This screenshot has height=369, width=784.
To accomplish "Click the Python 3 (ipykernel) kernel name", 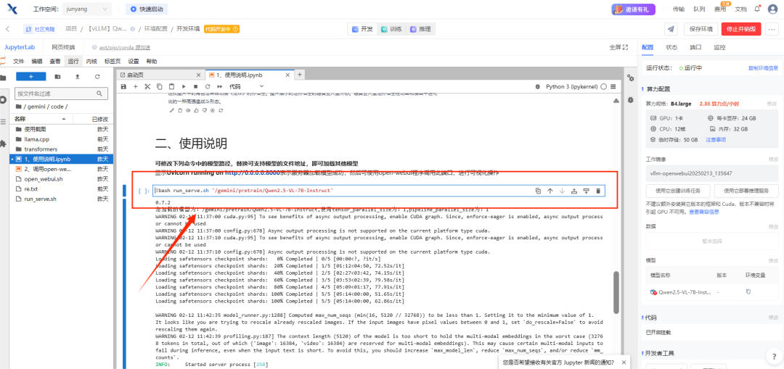I will [572, 86].
